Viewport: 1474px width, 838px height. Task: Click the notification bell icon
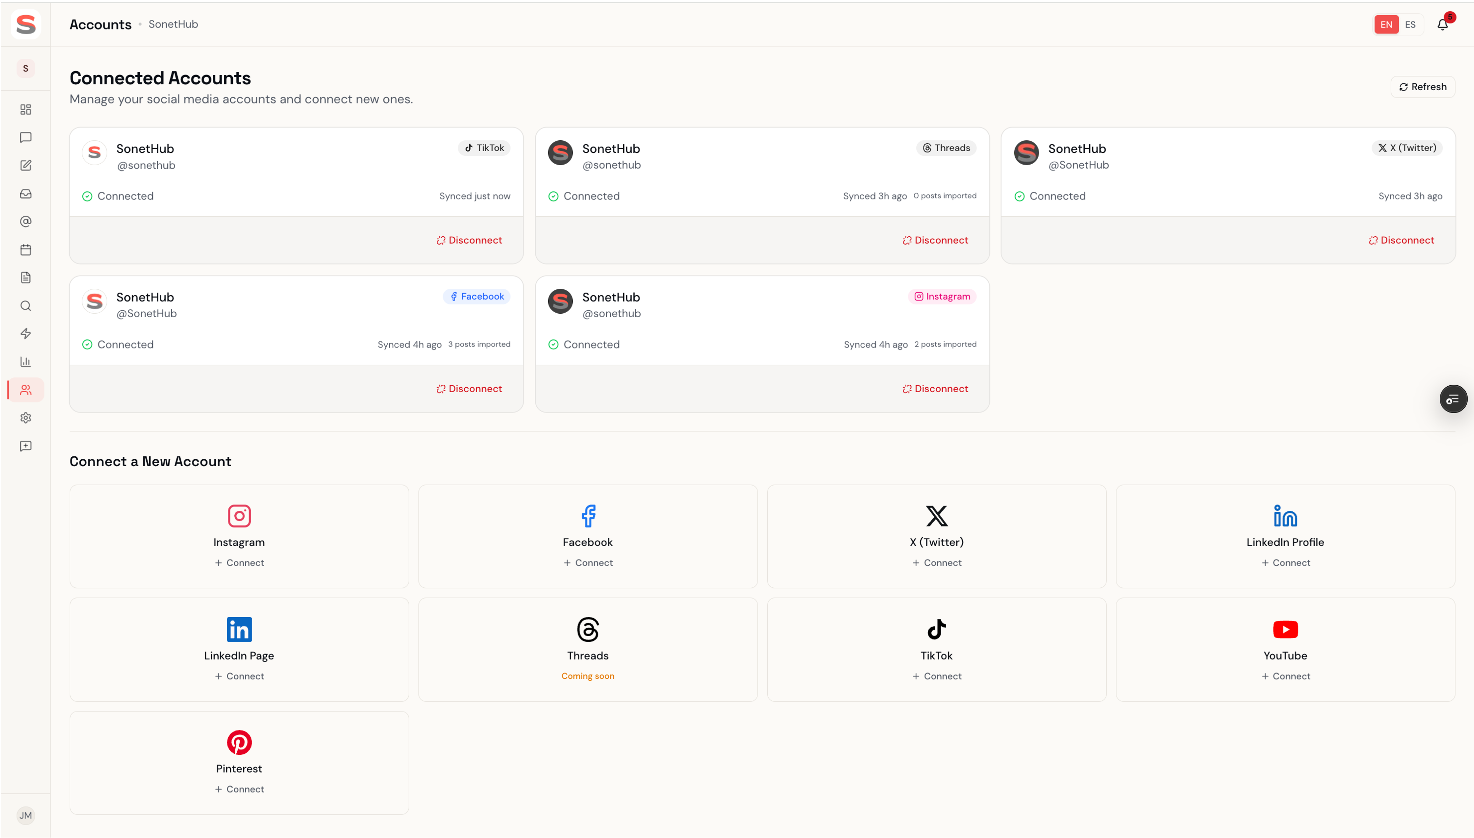1442,24
